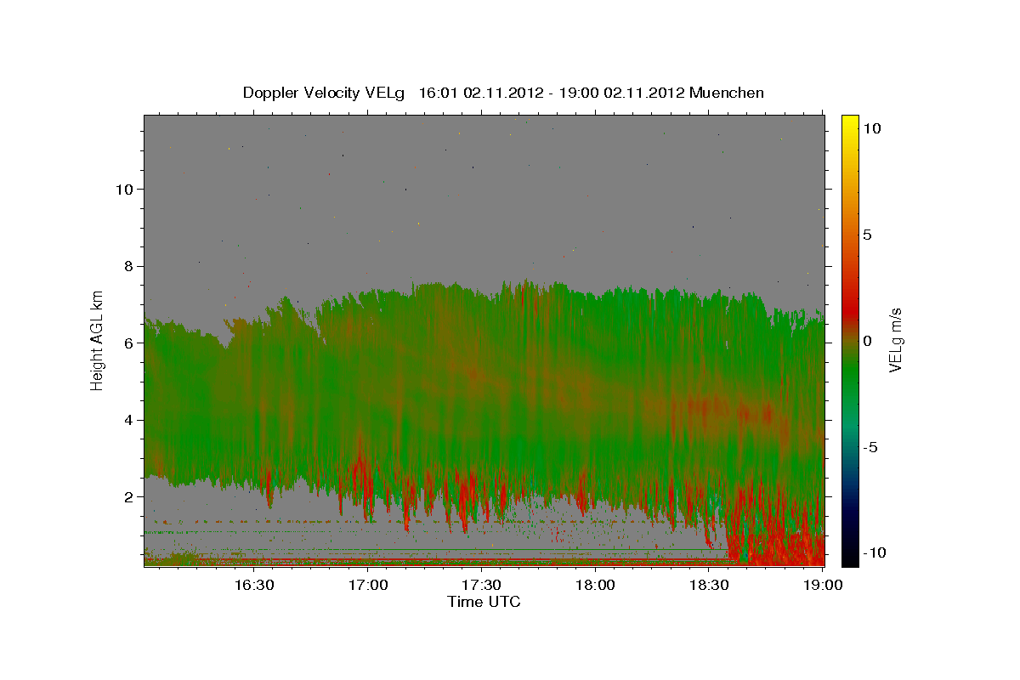The image size is (1020, 680).
Task: Click the 'Height AGL km' axis label
Action: (x=98, y=339)
